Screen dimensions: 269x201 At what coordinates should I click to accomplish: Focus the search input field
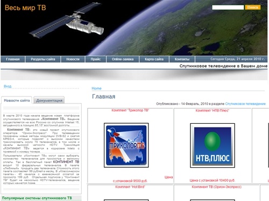tap(228, 8)
